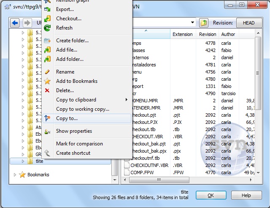Viewport: 270px width, 208px height.
Task: Go back with the blue arrow
Action: tap(15, 23)
